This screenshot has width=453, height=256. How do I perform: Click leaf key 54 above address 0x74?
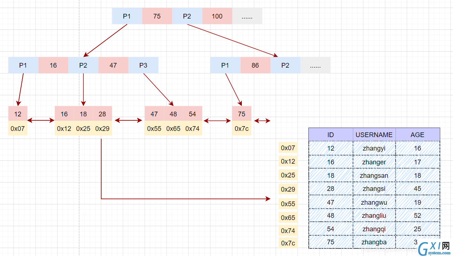[192, 113]
